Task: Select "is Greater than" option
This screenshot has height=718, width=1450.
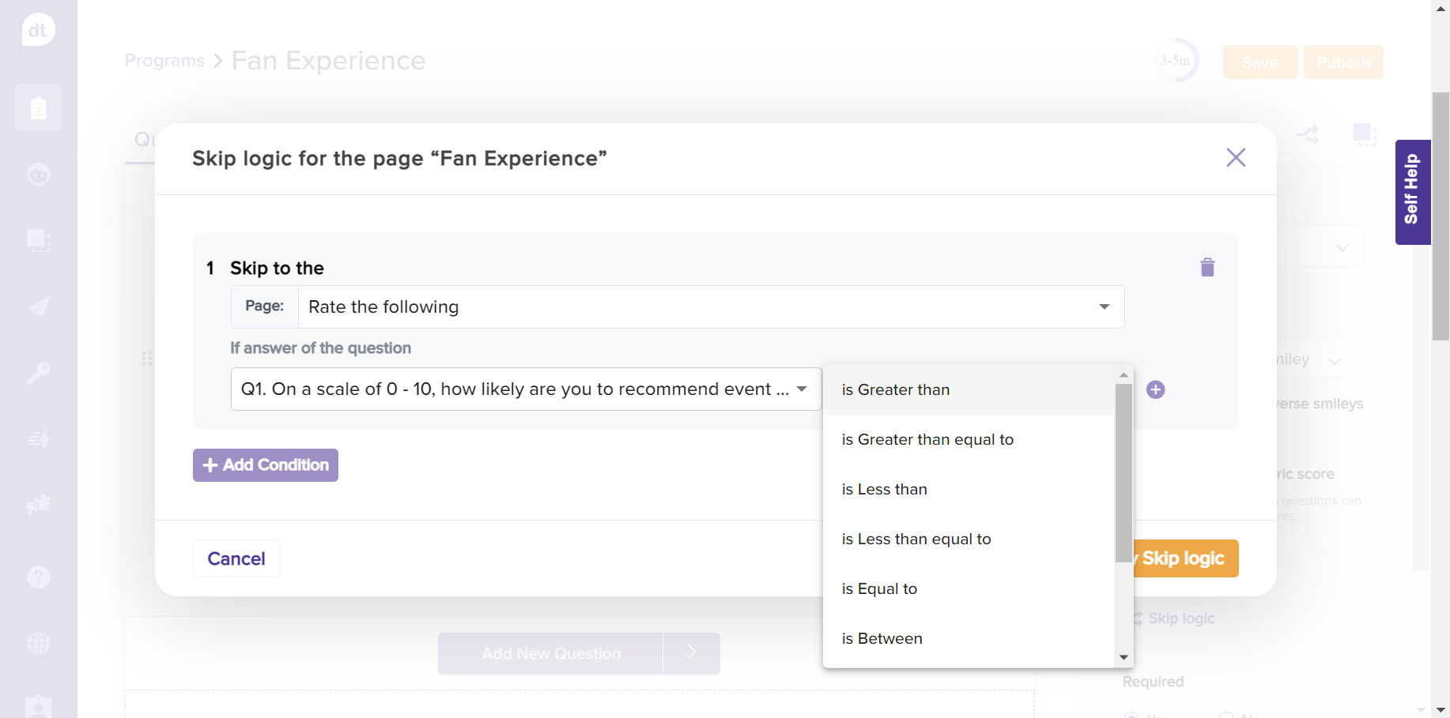Action: (x=895, y=390)
